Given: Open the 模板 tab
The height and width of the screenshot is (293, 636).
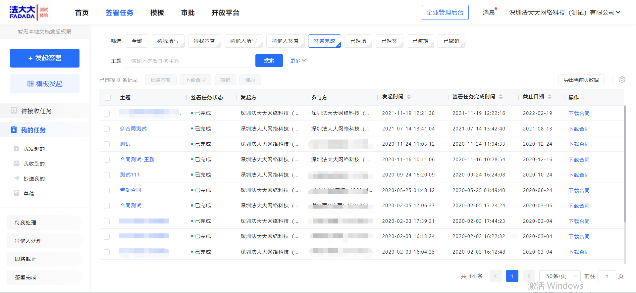Looking at the screenshot, I should point(157,13).
